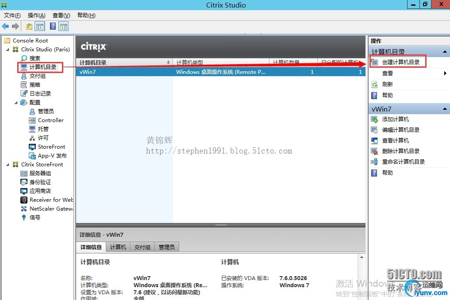Click the 重命名计算机目录 action icon

pos(374,162)
